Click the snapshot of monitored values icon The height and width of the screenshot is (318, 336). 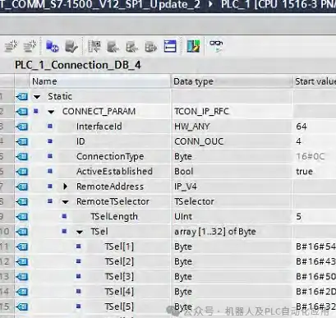coord(94,46)
